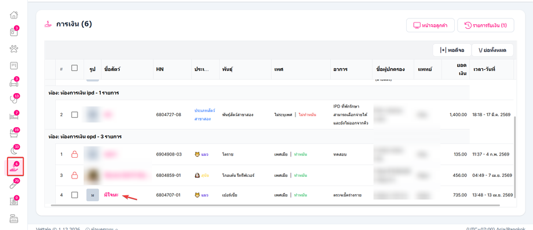533x230 pixels.
Task: Open รายการรับเงิน (1) button
Action: (x=485, y=25)
